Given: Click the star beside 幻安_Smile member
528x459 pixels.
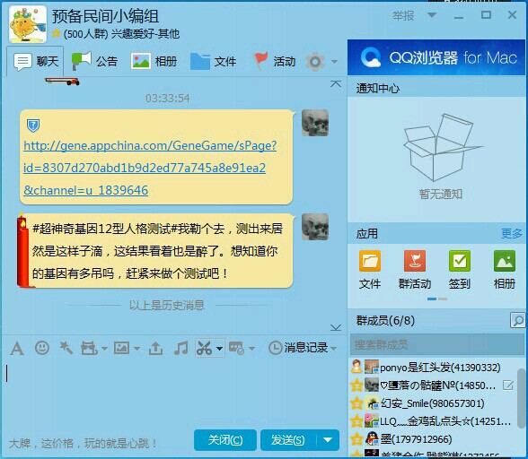Looking at the screenshot, I should (356, 403).
